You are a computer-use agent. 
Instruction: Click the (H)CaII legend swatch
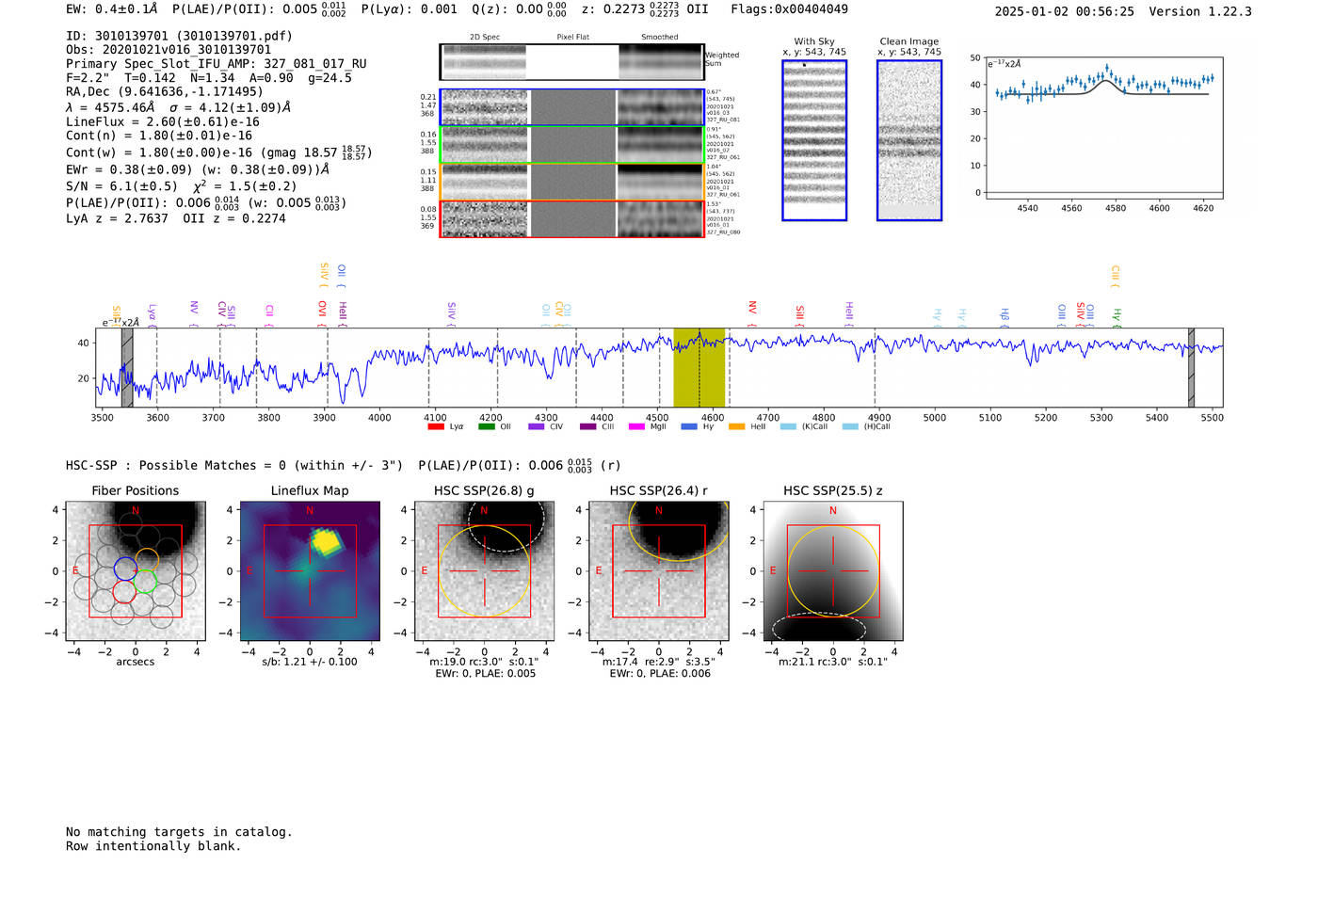851,427
